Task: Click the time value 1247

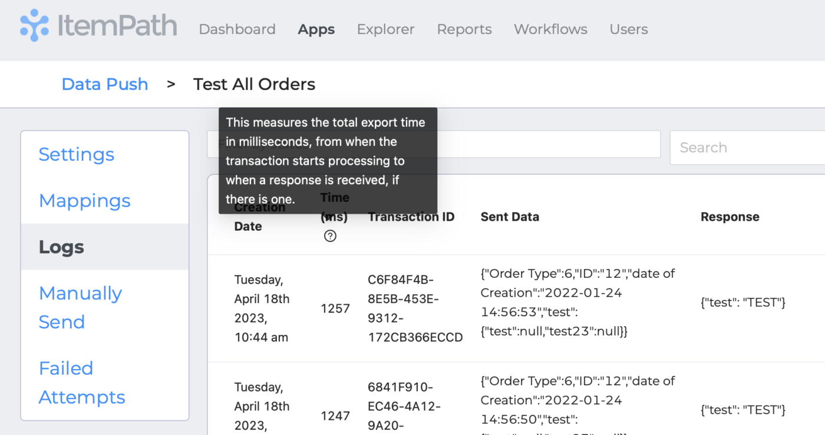Action: click(335, 416)
